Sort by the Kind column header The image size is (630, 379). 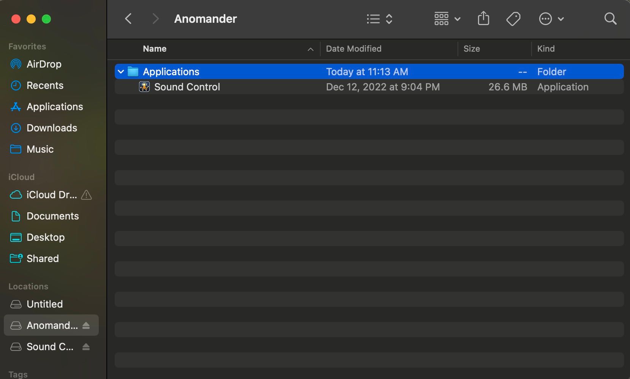(x=546, y=49)
